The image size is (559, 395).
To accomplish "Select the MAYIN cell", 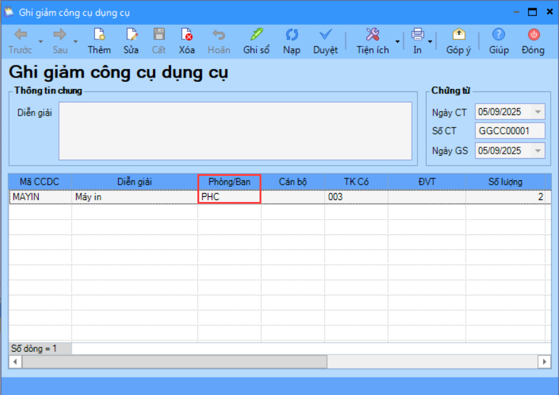I will click(40, 197).
